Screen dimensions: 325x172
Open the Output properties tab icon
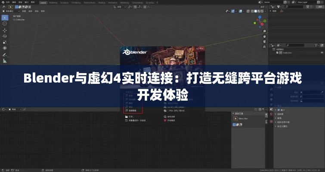(271, 100)
